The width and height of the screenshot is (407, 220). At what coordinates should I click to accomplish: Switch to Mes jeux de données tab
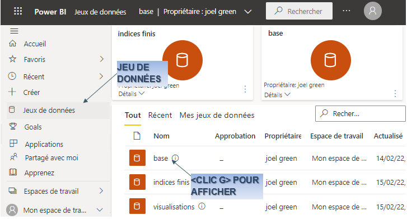click(x=217, y=115)
